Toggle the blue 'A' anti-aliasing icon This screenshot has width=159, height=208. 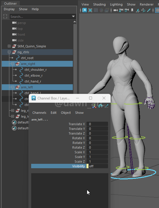coord(85,10)
